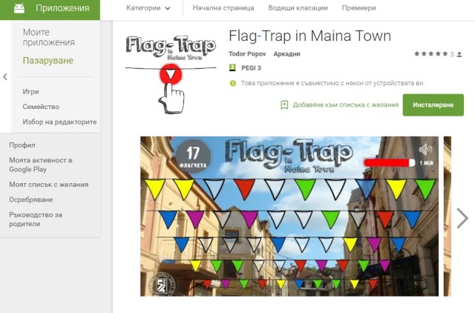Click the wishlist bookmark icon
Viewport: 475px width, 313px height.
(284, 105)
